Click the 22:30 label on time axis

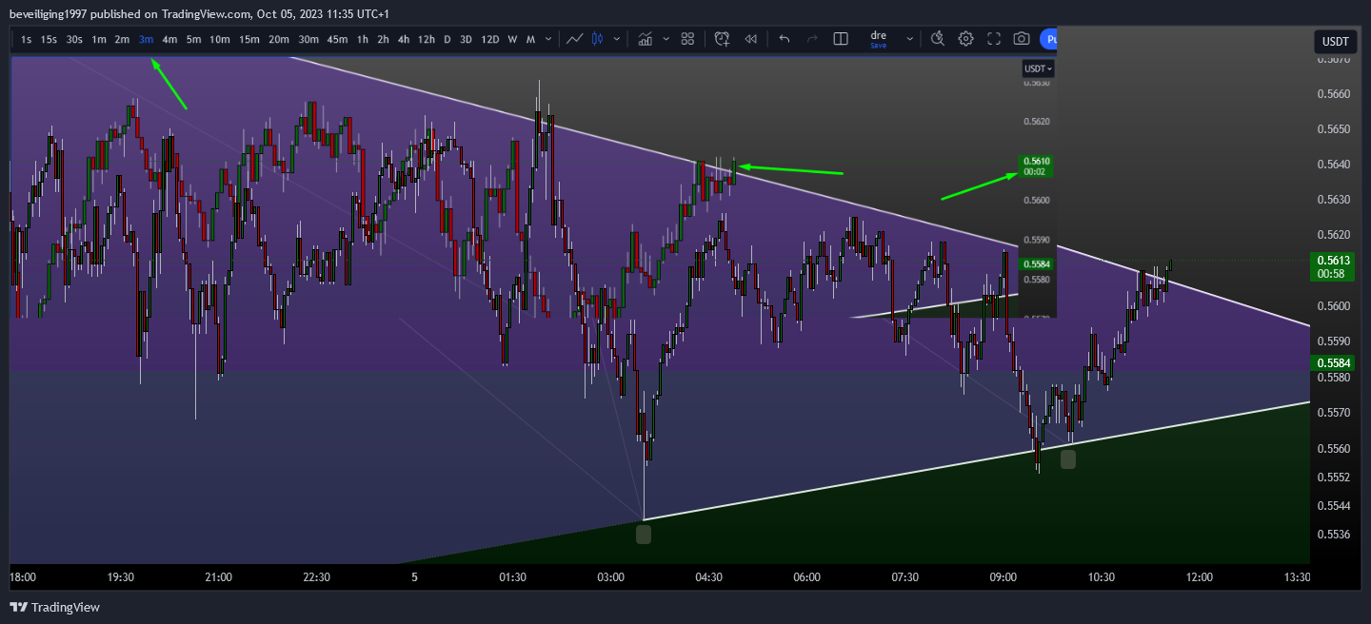316,577
